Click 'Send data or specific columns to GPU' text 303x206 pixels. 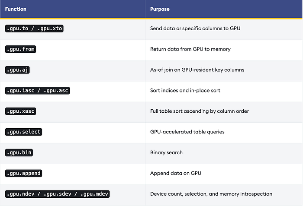click(195, 29)
